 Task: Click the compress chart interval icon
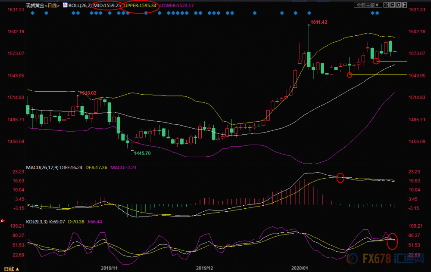point(392,5)
